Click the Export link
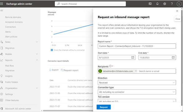 (54, 70)
